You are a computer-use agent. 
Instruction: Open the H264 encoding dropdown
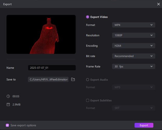134,46
